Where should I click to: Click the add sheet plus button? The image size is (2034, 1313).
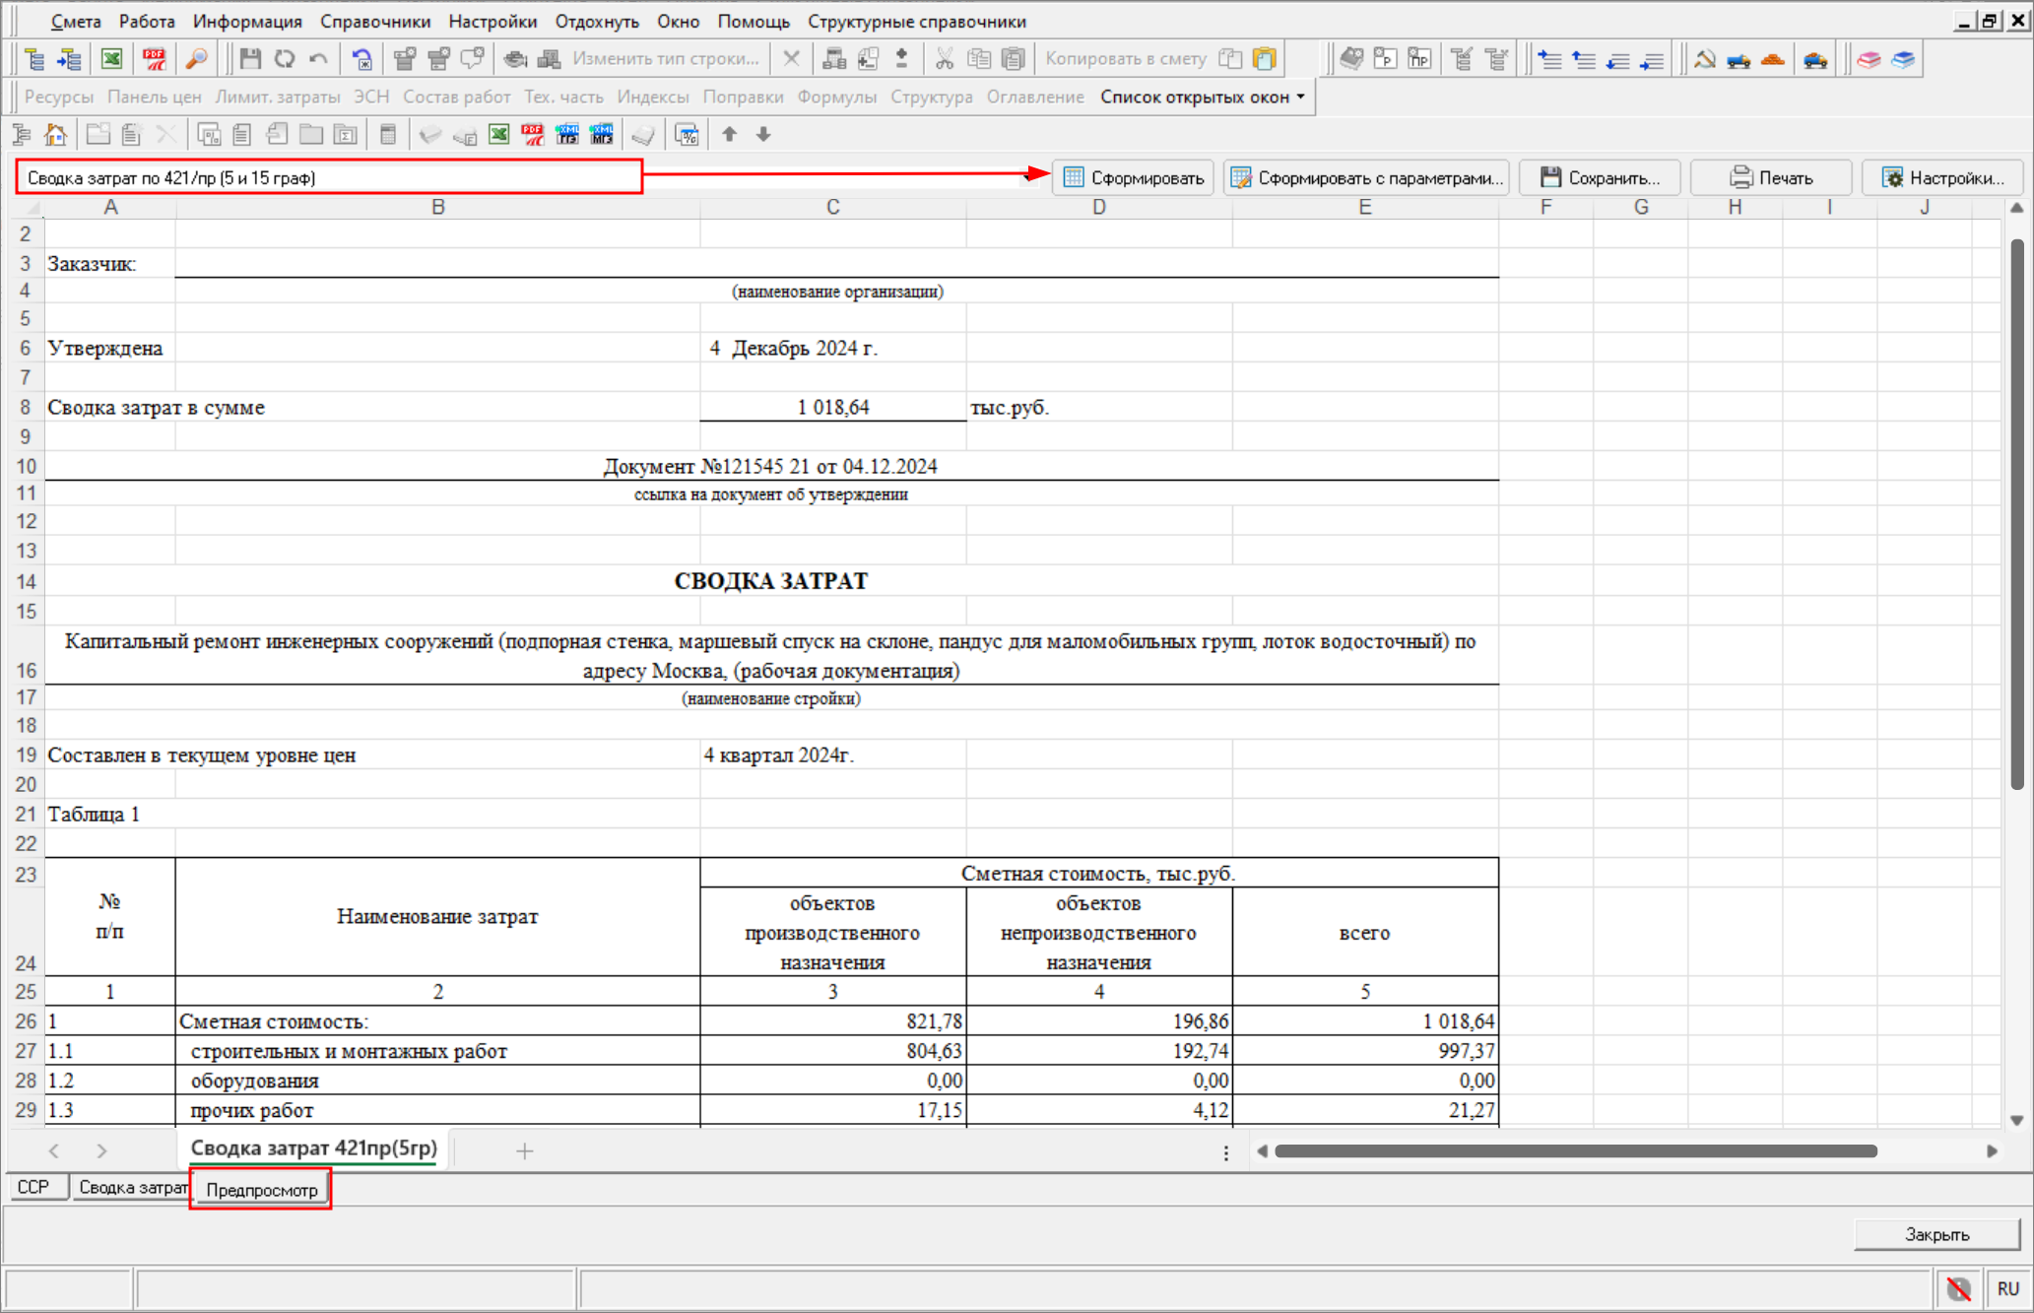525,1150
